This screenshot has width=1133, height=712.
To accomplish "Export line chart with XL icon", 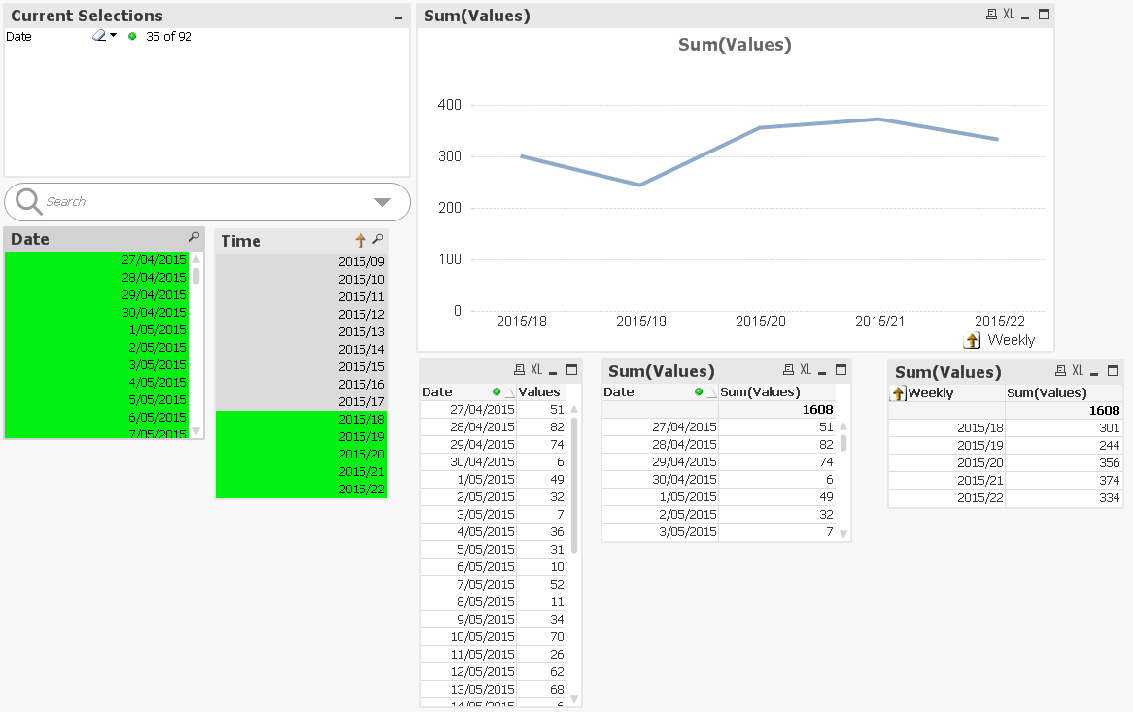I will click(x=1009, y=15).
